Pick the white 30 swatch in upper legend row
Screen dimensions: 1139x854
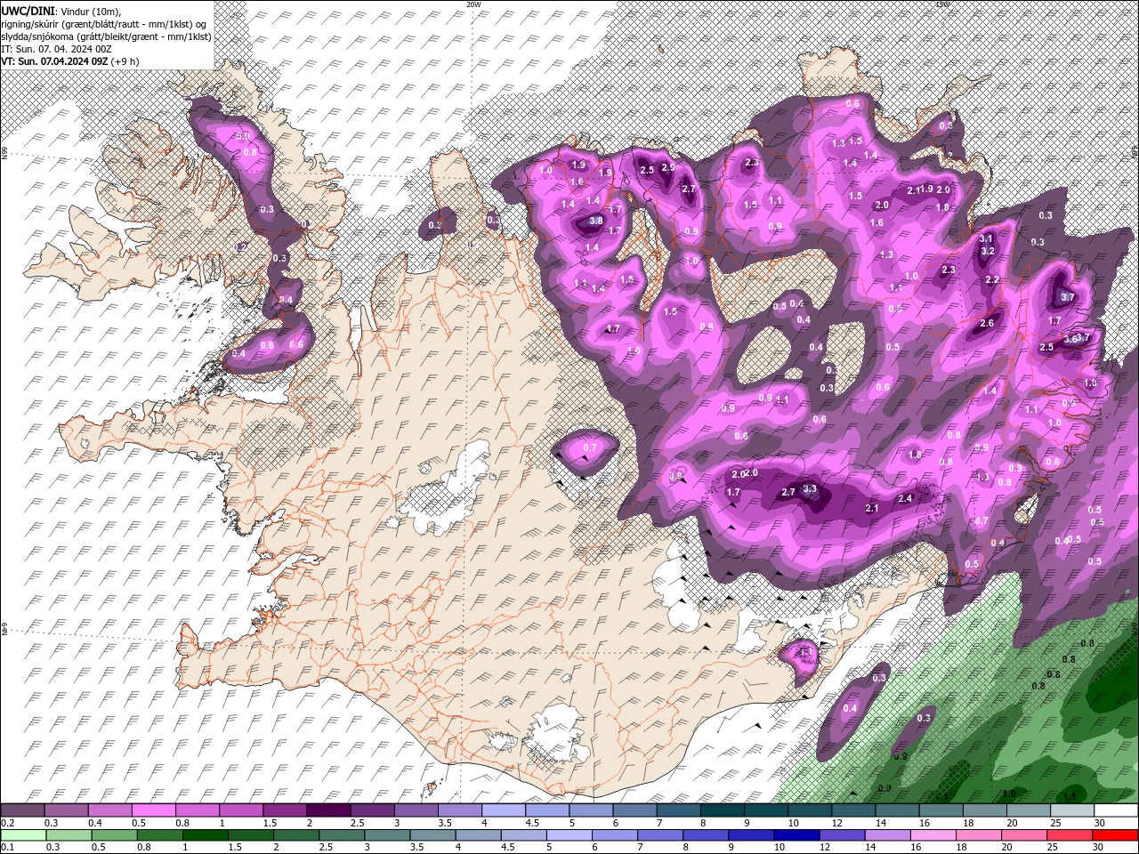(1116, 810)
